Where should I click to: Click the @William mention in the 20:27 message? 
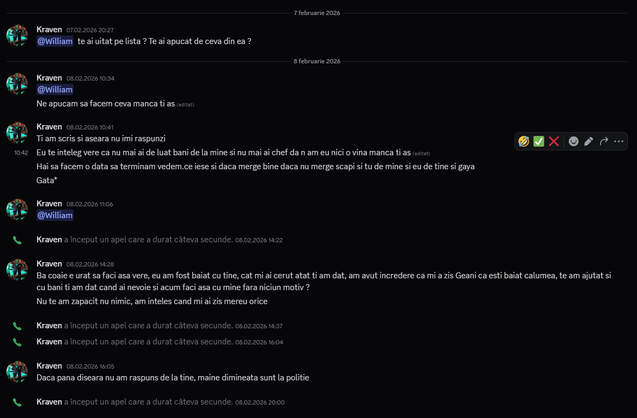[55, 41]
